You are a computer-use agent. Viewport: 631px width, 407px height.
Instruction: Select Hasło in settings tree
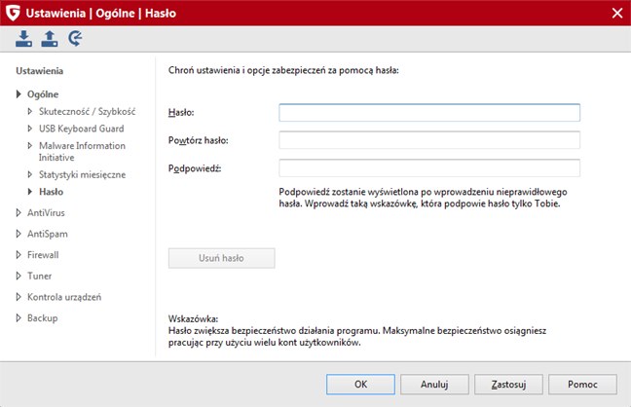[51, 192]
